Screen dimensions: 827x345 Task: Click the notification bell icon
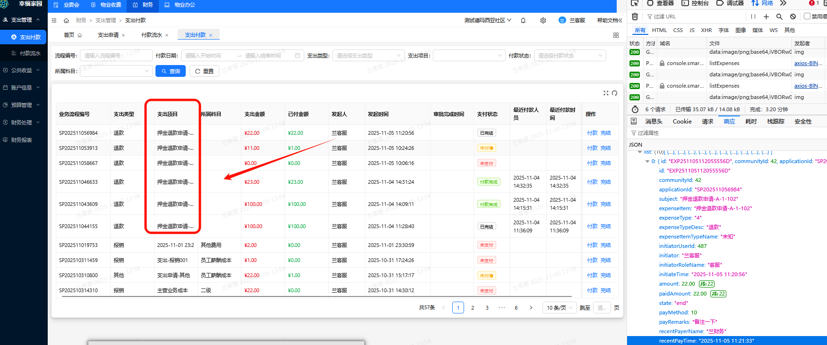point(523,20)
